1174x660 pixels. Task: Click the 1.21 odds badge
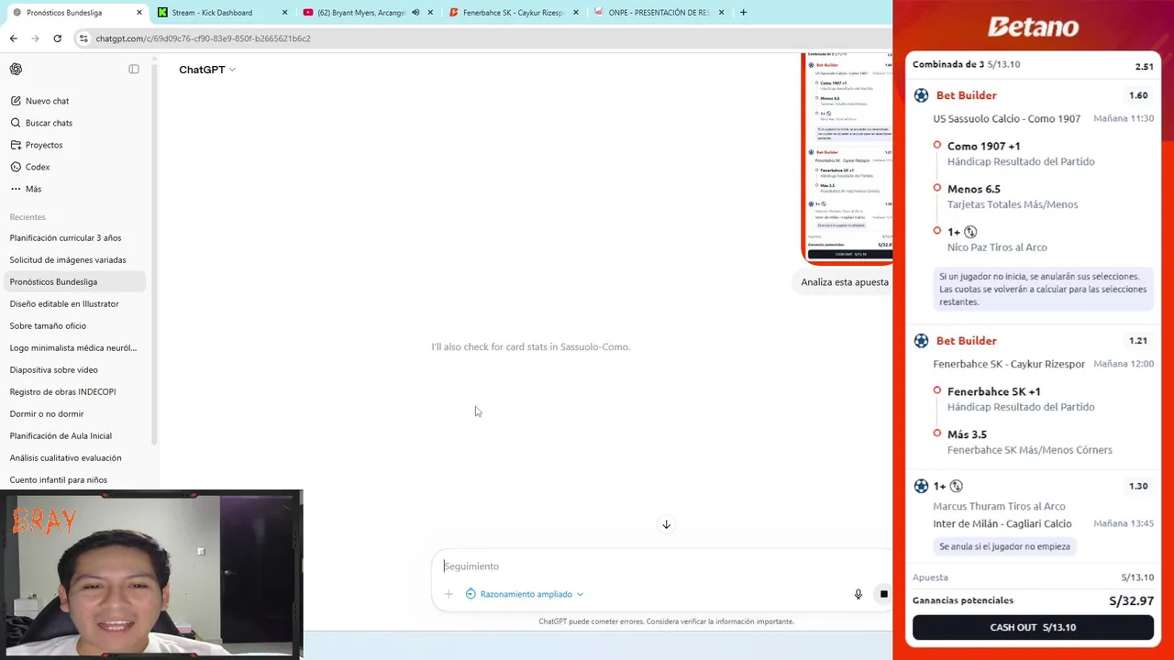1138,341
